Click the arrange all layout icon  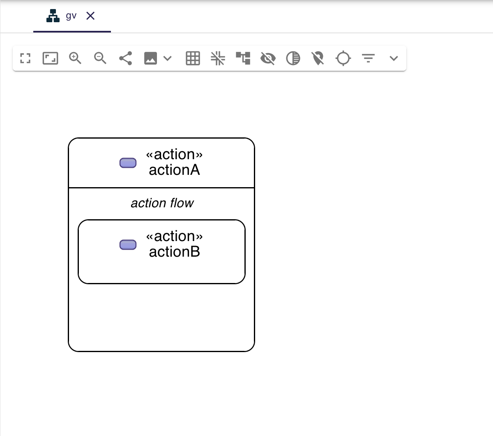pos(243,58)
